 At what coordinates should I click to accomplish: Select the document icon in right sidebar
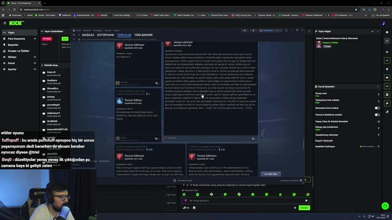(x=387, y=69)
